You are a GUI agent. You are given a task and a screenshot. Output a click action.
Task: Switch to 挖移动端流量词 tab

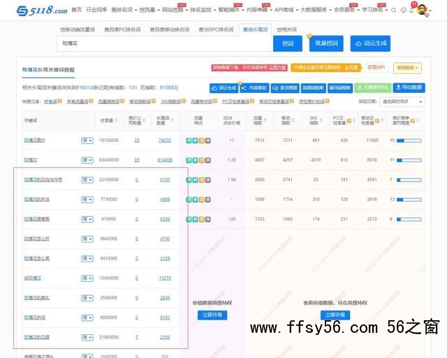pyautogui.click(x=78, y=29)
